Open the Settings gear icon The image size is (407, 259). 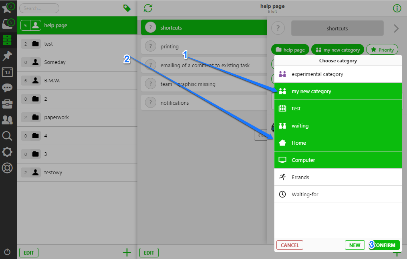tap(7, 152)
